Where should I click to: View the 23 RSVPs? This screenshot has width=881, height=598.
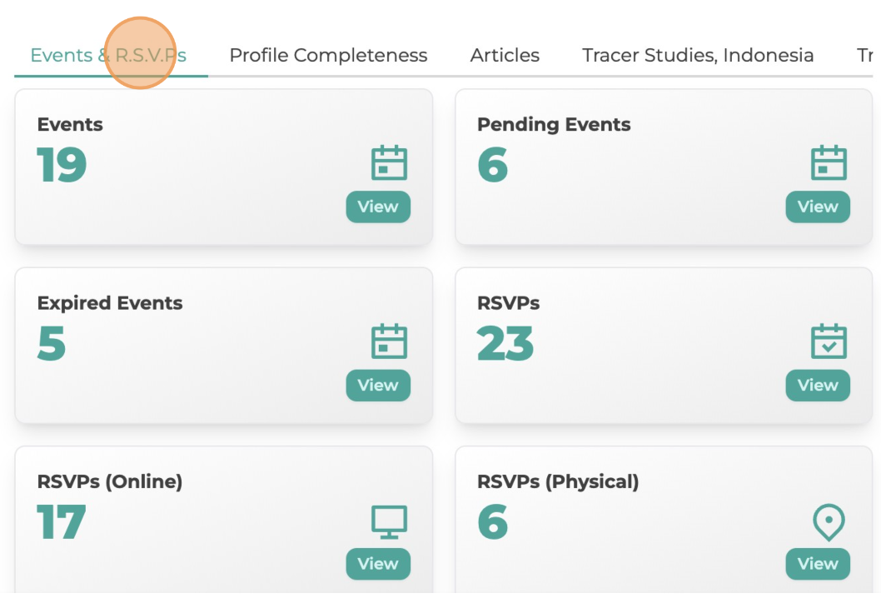(x=818, y=386)
